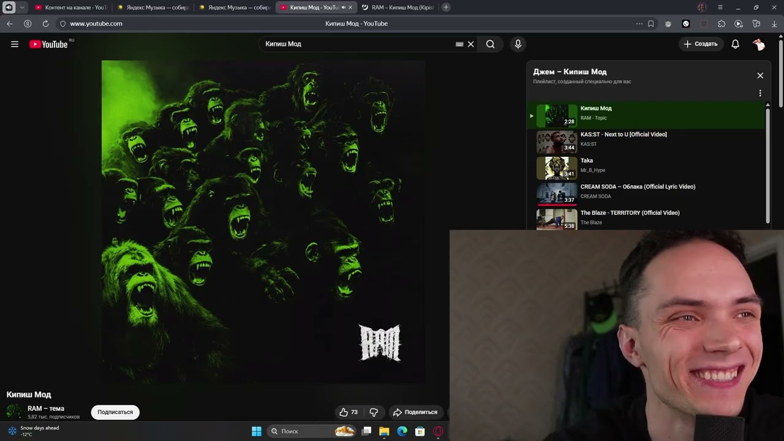Open the browser extensions puzzle icon
This screenshot has height=441, width=784.
point(722,24)
